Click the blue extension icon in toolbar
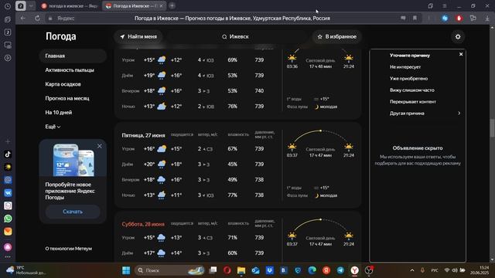The height and width of the screenshot is (278, 495). [445, 19]
